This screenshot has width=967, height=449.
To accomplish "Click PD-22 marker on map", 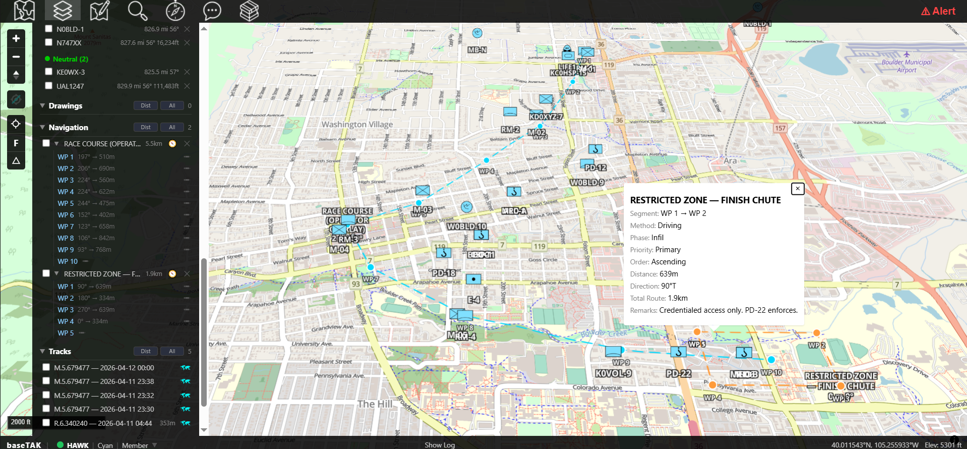I will [x=678, y=352].
